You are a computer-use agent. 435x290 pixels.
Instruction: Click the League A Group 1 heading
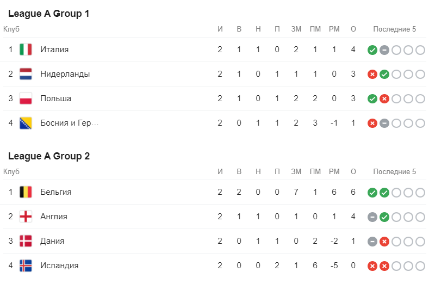(49, 14)
